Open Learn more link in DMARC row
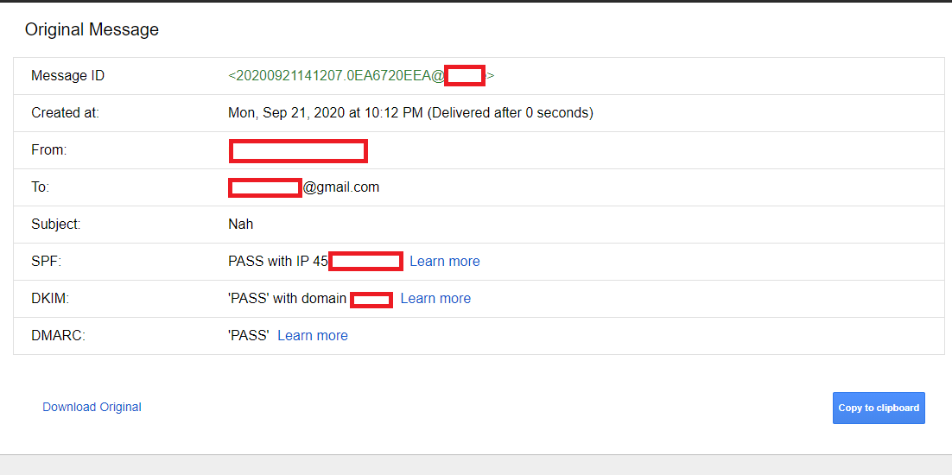Screen dimensions: 952x475 313,335
